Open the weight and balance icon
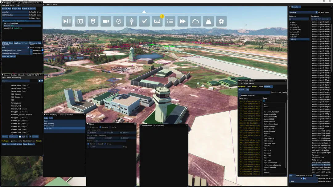 [208, 21]
